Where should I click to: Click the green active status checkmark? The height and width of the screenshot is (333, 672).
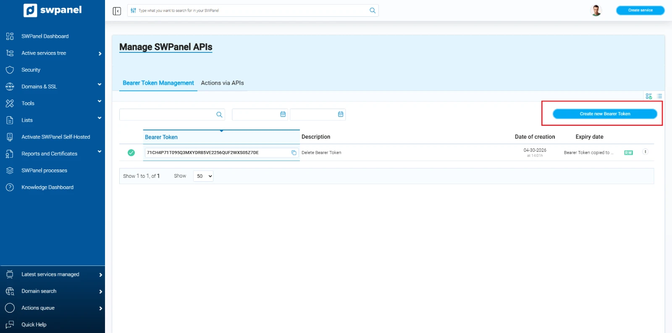(131, 153)
